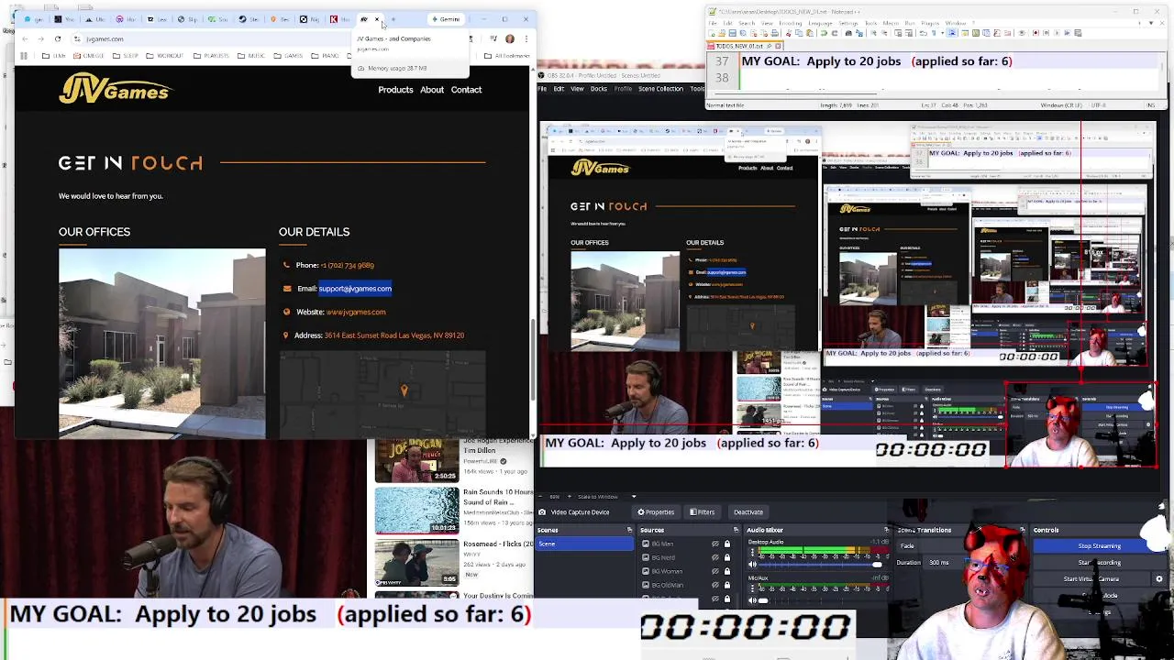
Task: Toggle visibility of BG Nerd source
Action: coord(714,557)
